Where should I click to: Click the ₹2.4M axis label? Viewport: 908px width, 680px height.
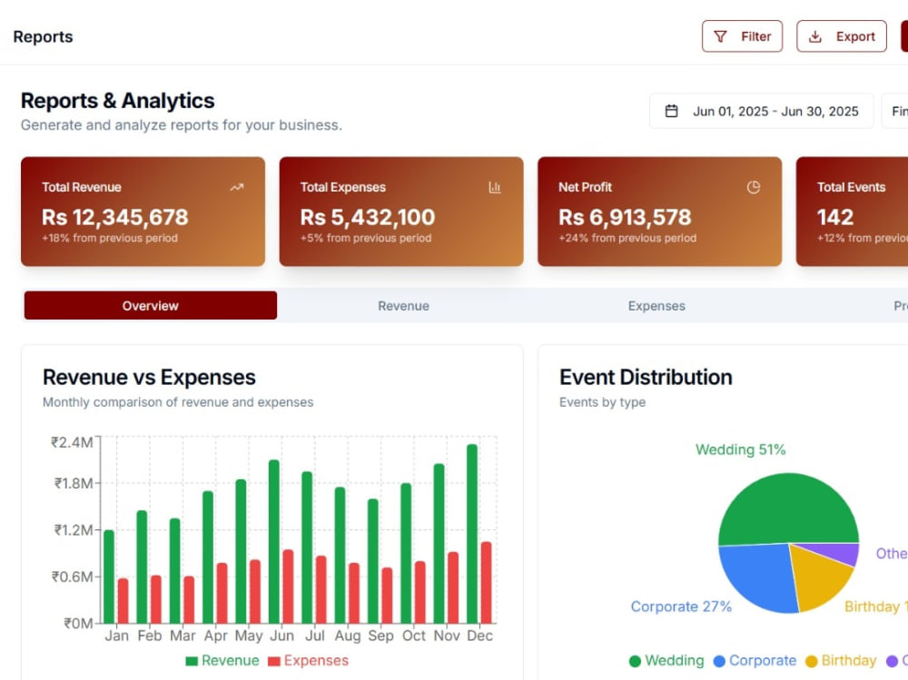(72, 442)
